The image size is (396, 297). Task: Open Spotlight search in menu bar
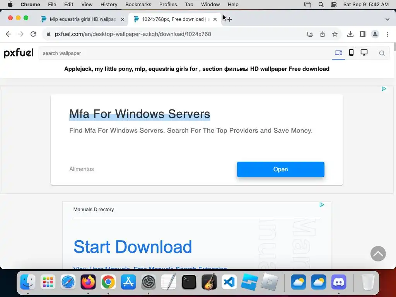[321, 4]
